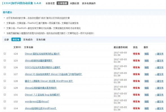Open the 问题反馈 tab

point(75,3)
